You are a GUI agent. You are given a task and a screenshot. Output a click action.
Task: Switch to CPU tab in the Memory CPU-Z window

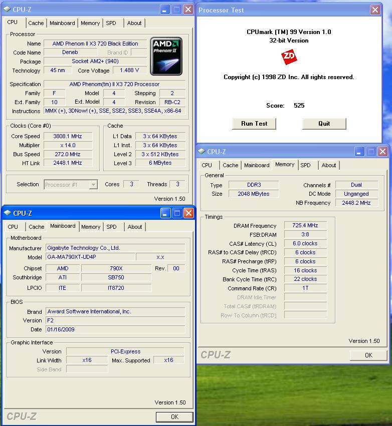point(207,165)
